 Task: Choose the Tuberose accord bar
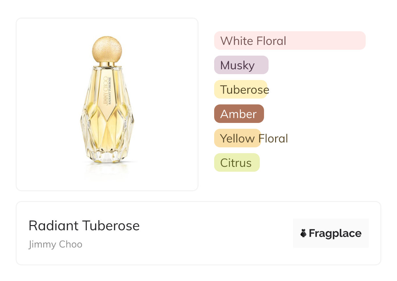pos(241,89)
